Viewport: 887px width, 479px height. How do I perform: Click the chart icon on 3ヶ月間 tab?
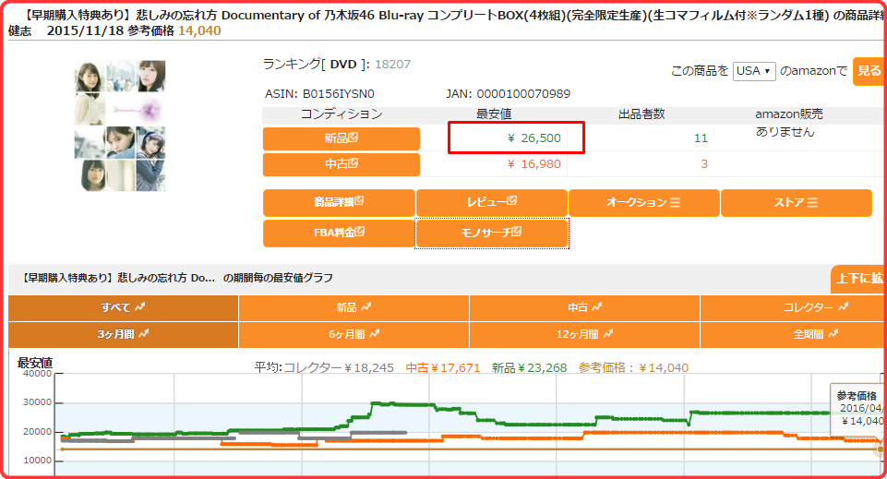144,334
